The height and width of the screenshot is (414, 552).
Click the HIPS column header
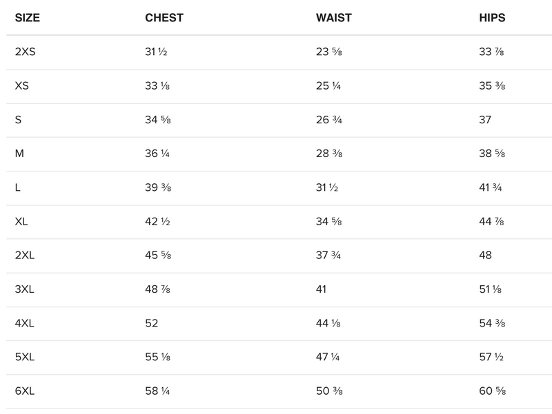[x=492, y=18]
